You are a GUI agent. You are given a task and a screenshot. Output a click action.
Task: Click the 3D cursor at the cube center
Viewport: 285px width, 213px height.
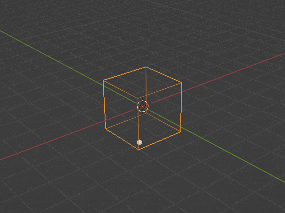pyautogui.click(x=142, y=106)
